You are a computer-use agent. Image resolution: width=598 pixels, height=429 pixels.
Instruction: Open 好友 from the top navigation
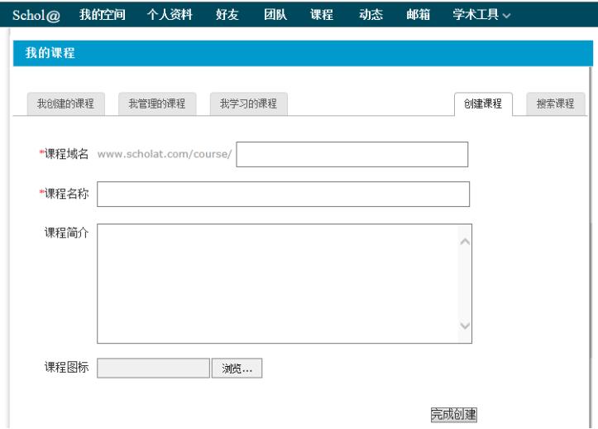pyautogui.click(x=227, y=14)
